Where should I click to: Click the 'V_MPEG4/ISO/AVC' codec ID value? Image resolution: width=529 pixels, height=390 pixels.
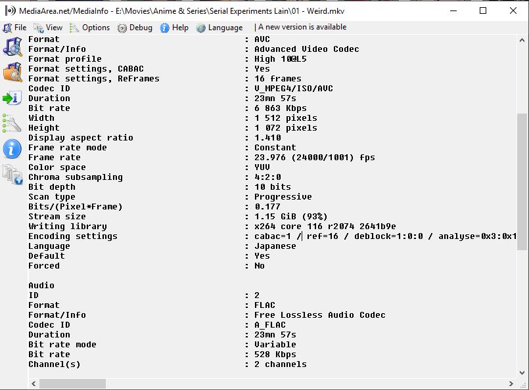click(294, 89)
